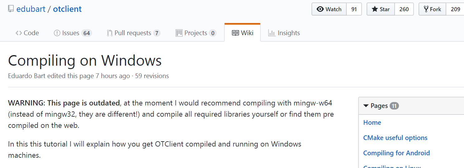Collapse the Pages list triangle
Screen dimensions: 464x168
[366, 106]
